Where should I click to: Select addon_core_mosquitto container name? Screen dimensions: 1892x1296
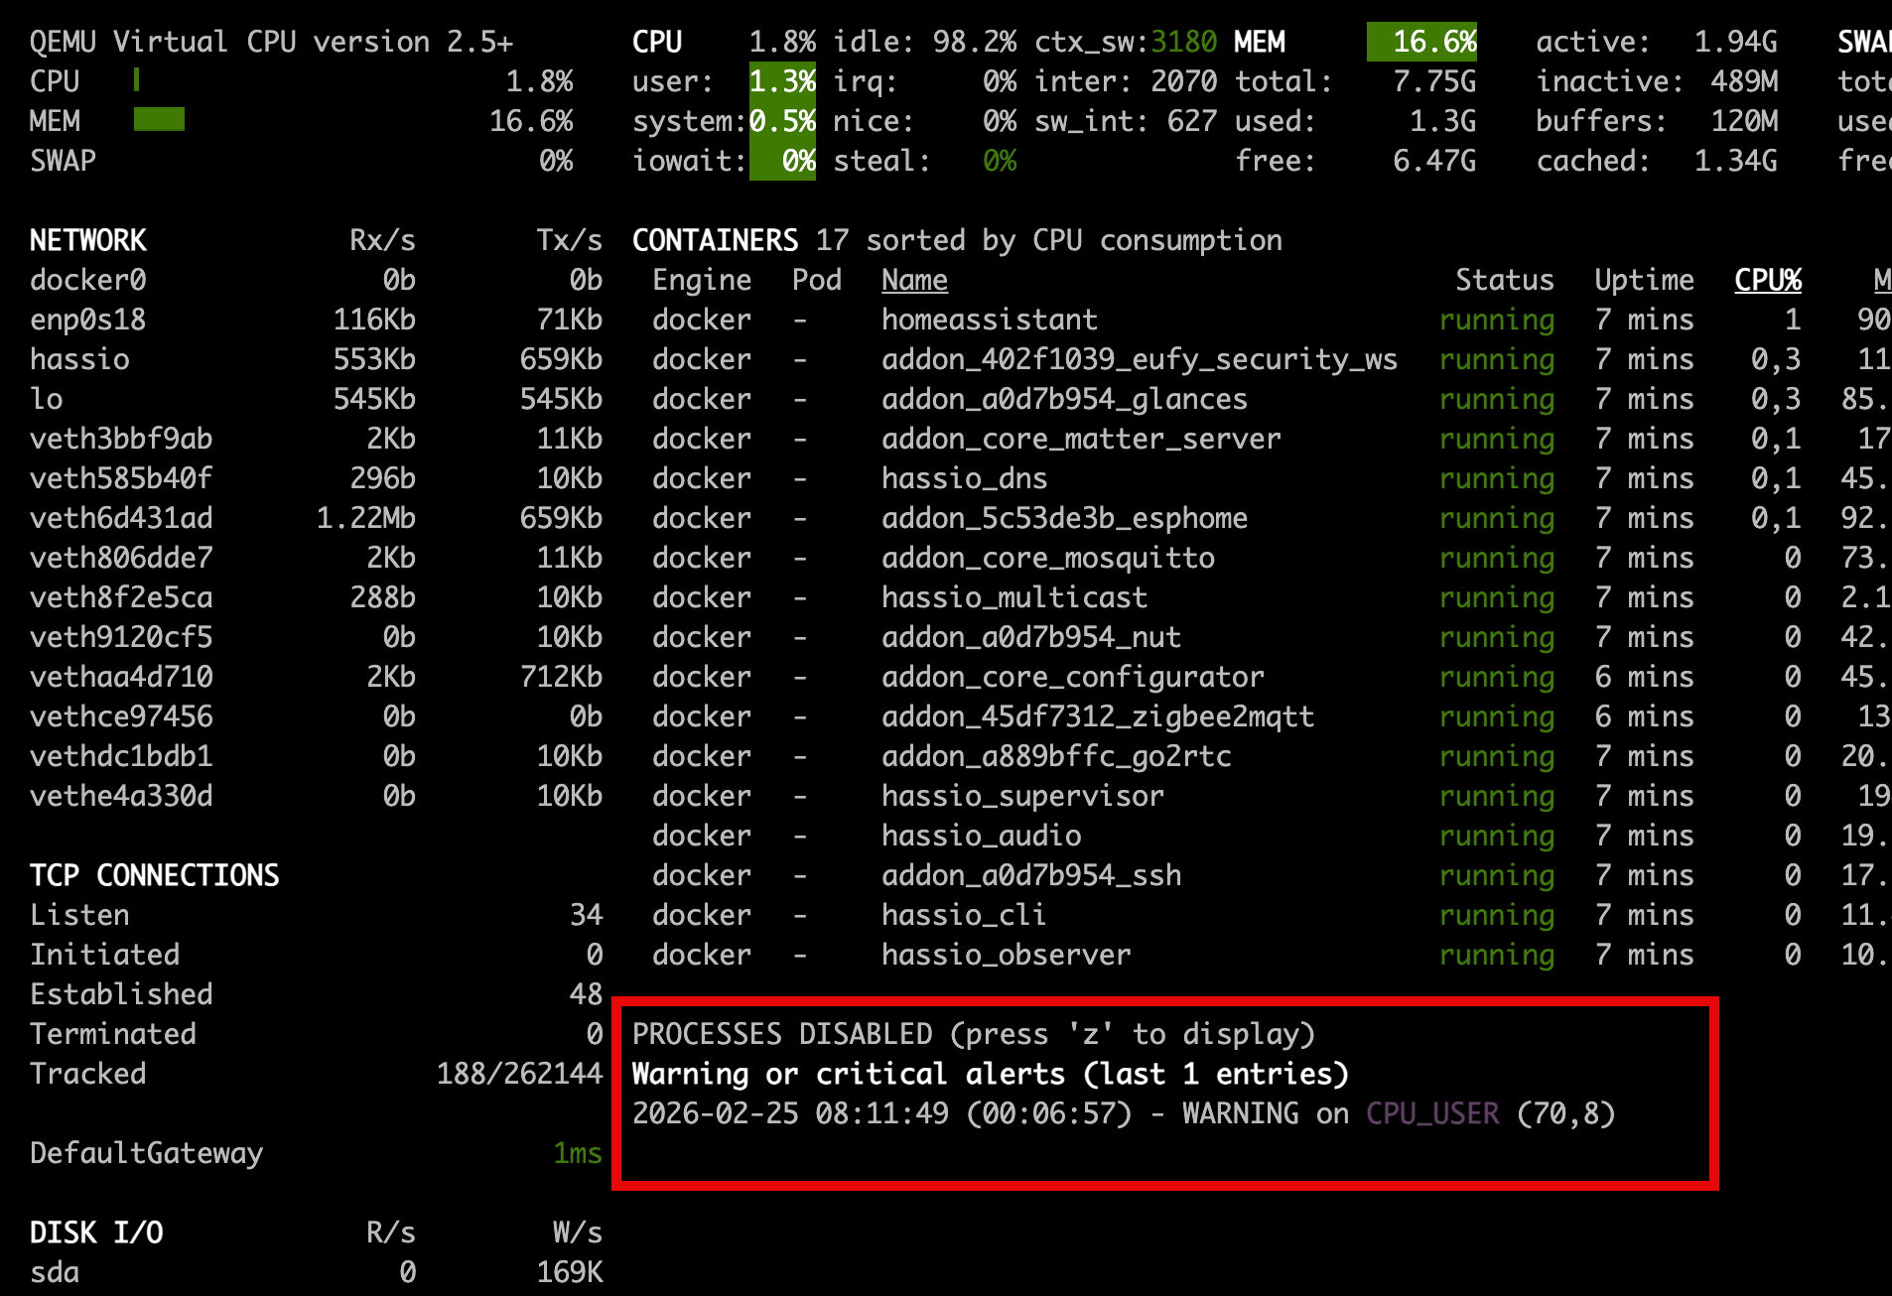tap(1047, 558)
